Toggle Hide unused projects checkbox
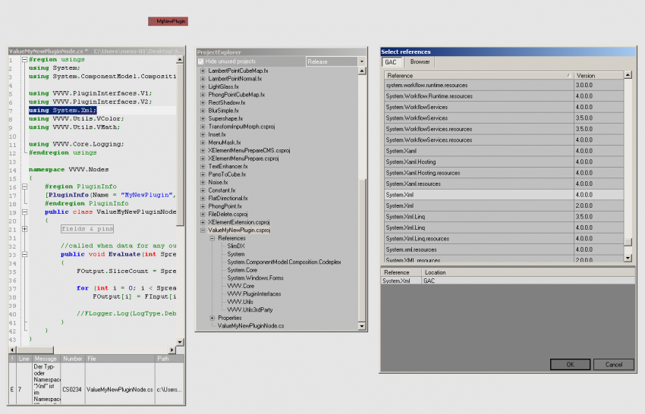The height and width of the screenshot is (414, 645). pyautogui.click(x=201, y=61)
